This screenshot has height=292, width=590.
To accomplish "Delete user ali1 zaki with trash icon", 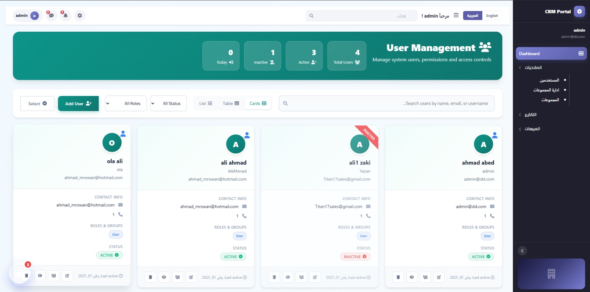I will coord(274,277).
